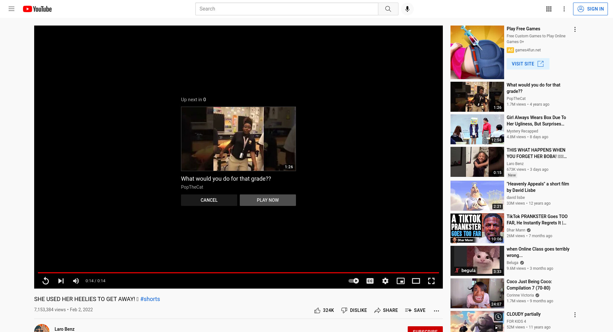The image size is (613, 332).
Task: Click Watch Later icon on CLOUDY thumbnail
Action: [498, 317]
